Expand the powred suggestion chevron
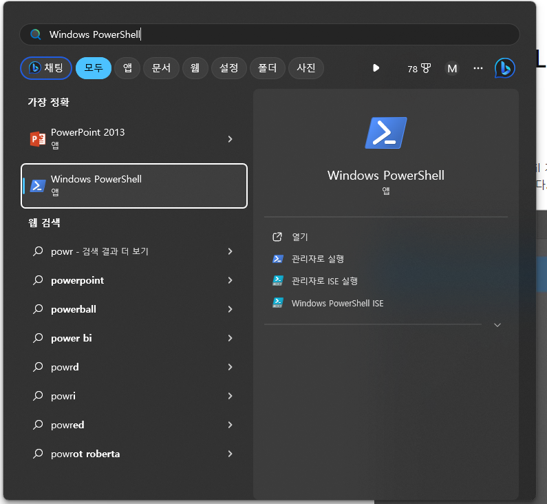Image resolution: width=547 pixels, height=504 pixels. click(x=230, y=425)
